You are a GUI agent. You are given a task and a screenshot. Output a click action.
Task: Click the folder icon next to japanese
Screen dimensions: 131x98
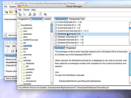[x=21, y=55]
